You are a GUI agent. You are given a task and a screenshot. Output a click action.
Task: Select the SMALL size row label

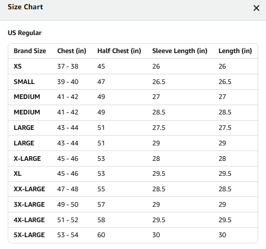point(24,82)
